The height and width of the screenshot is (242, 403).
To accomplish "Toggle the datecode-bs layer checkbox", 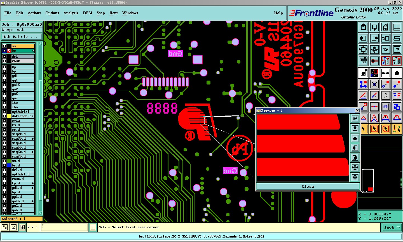I will point(4,116).
